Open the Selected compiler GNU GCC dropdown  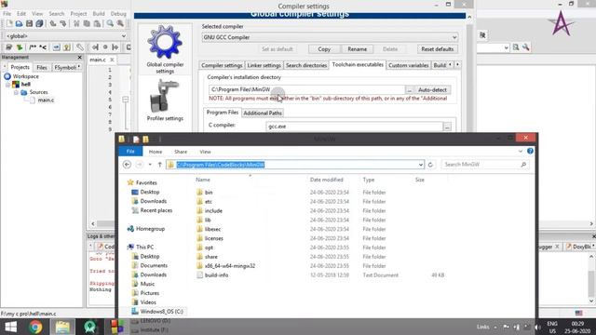pyautogui.click(x=454, y=37)
